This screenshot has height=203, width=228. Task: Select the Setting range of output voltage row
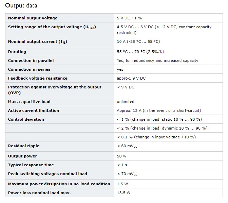[x=114, y=30]
